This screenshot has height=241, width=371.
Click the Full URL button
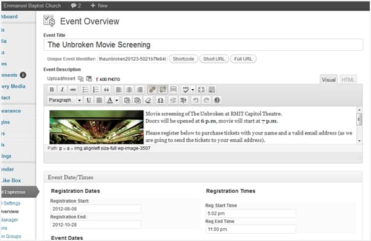243,59
